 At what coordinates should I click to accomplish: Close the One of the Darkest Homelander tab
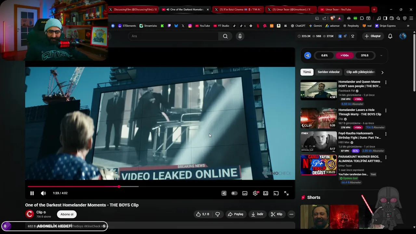(x=208, y=9)
